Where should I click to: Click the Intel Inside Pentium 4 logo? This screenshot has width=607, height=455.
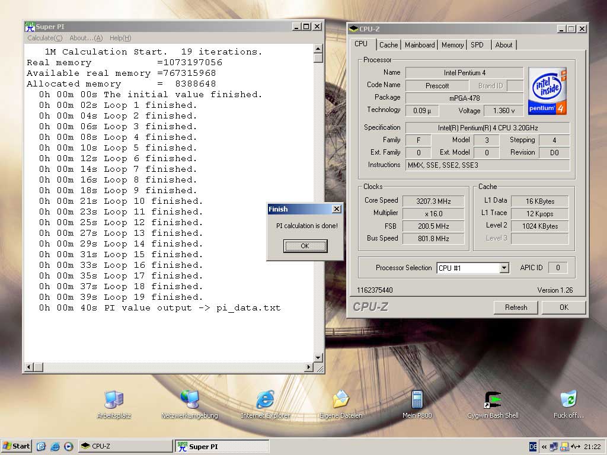pyautogui.click(x=547, y=91)
